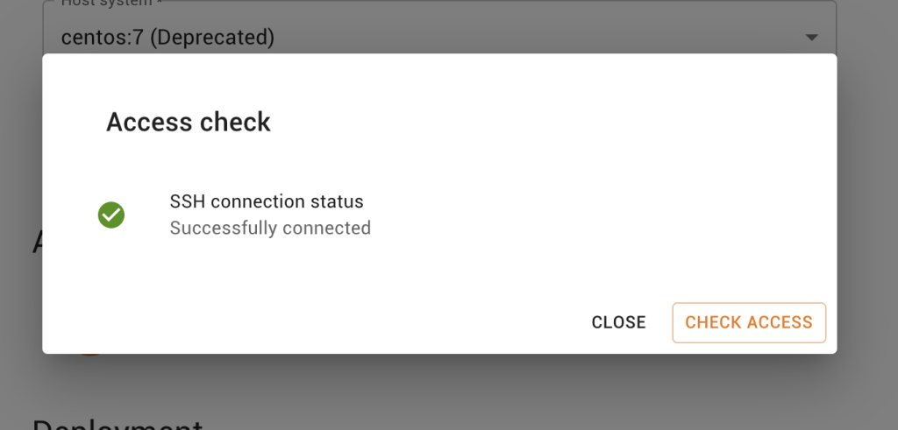Open the Host system dropdown arrow

coord(811,38)
